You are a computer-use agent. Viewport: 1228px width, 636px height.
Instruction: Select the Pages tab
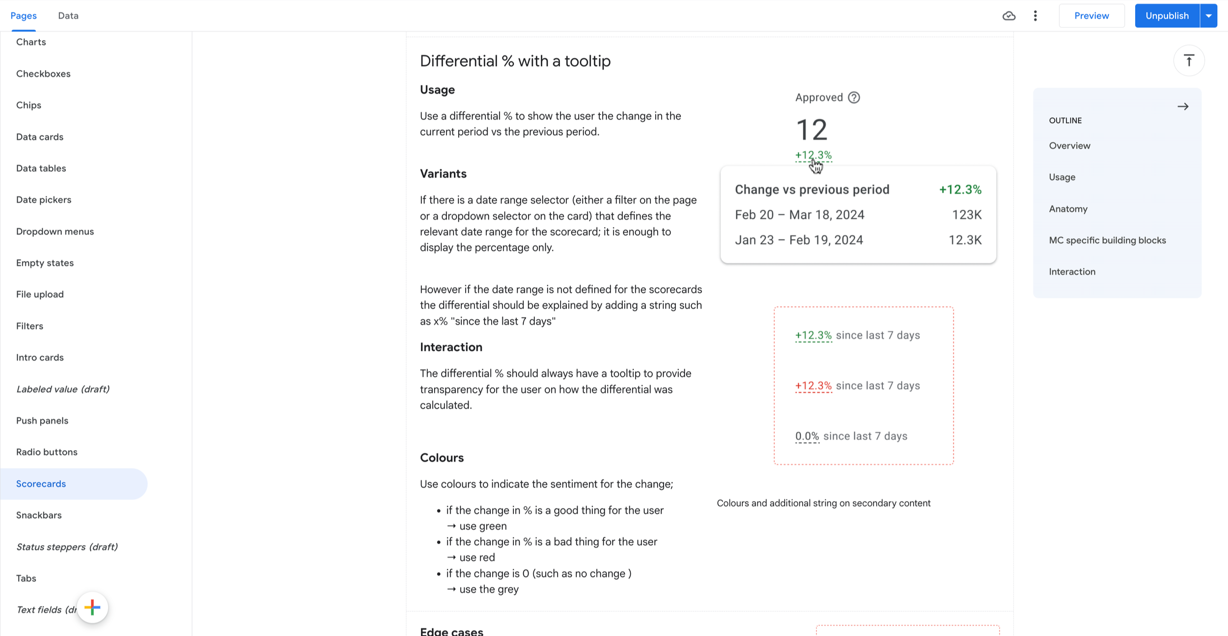pyautogui.click(x=24, y=16)
